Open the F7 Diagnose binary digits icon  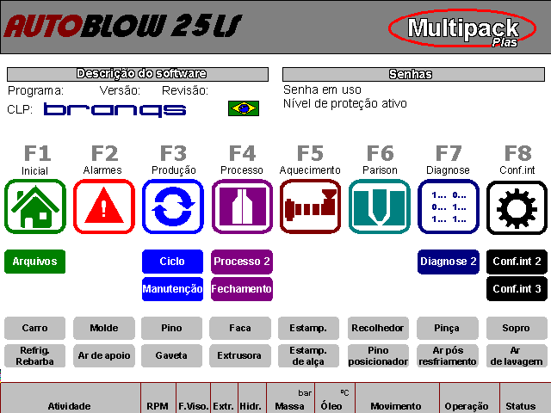point(449,206)
